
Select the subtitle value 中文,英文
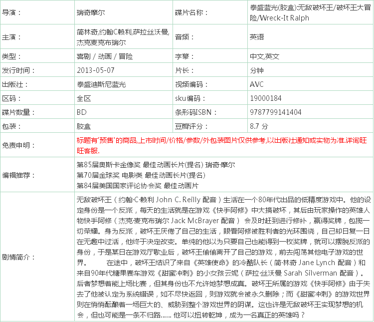pyautogui.click(x=265, y=56)
